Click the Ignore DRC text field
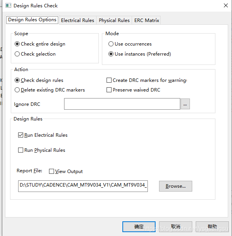 point(122,104)
